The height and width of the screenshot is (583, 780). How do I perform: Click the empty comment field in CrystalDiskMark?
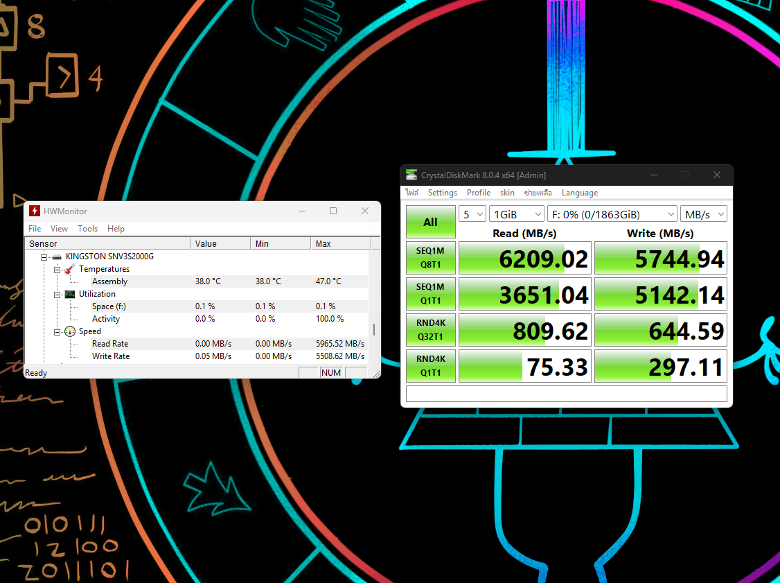[566, 394]
